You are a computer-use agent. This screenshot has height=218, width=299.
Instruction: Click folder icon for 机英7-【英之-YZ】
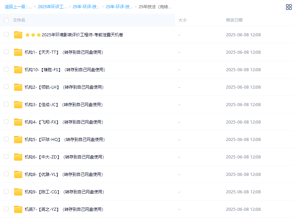tap(18, 209)
